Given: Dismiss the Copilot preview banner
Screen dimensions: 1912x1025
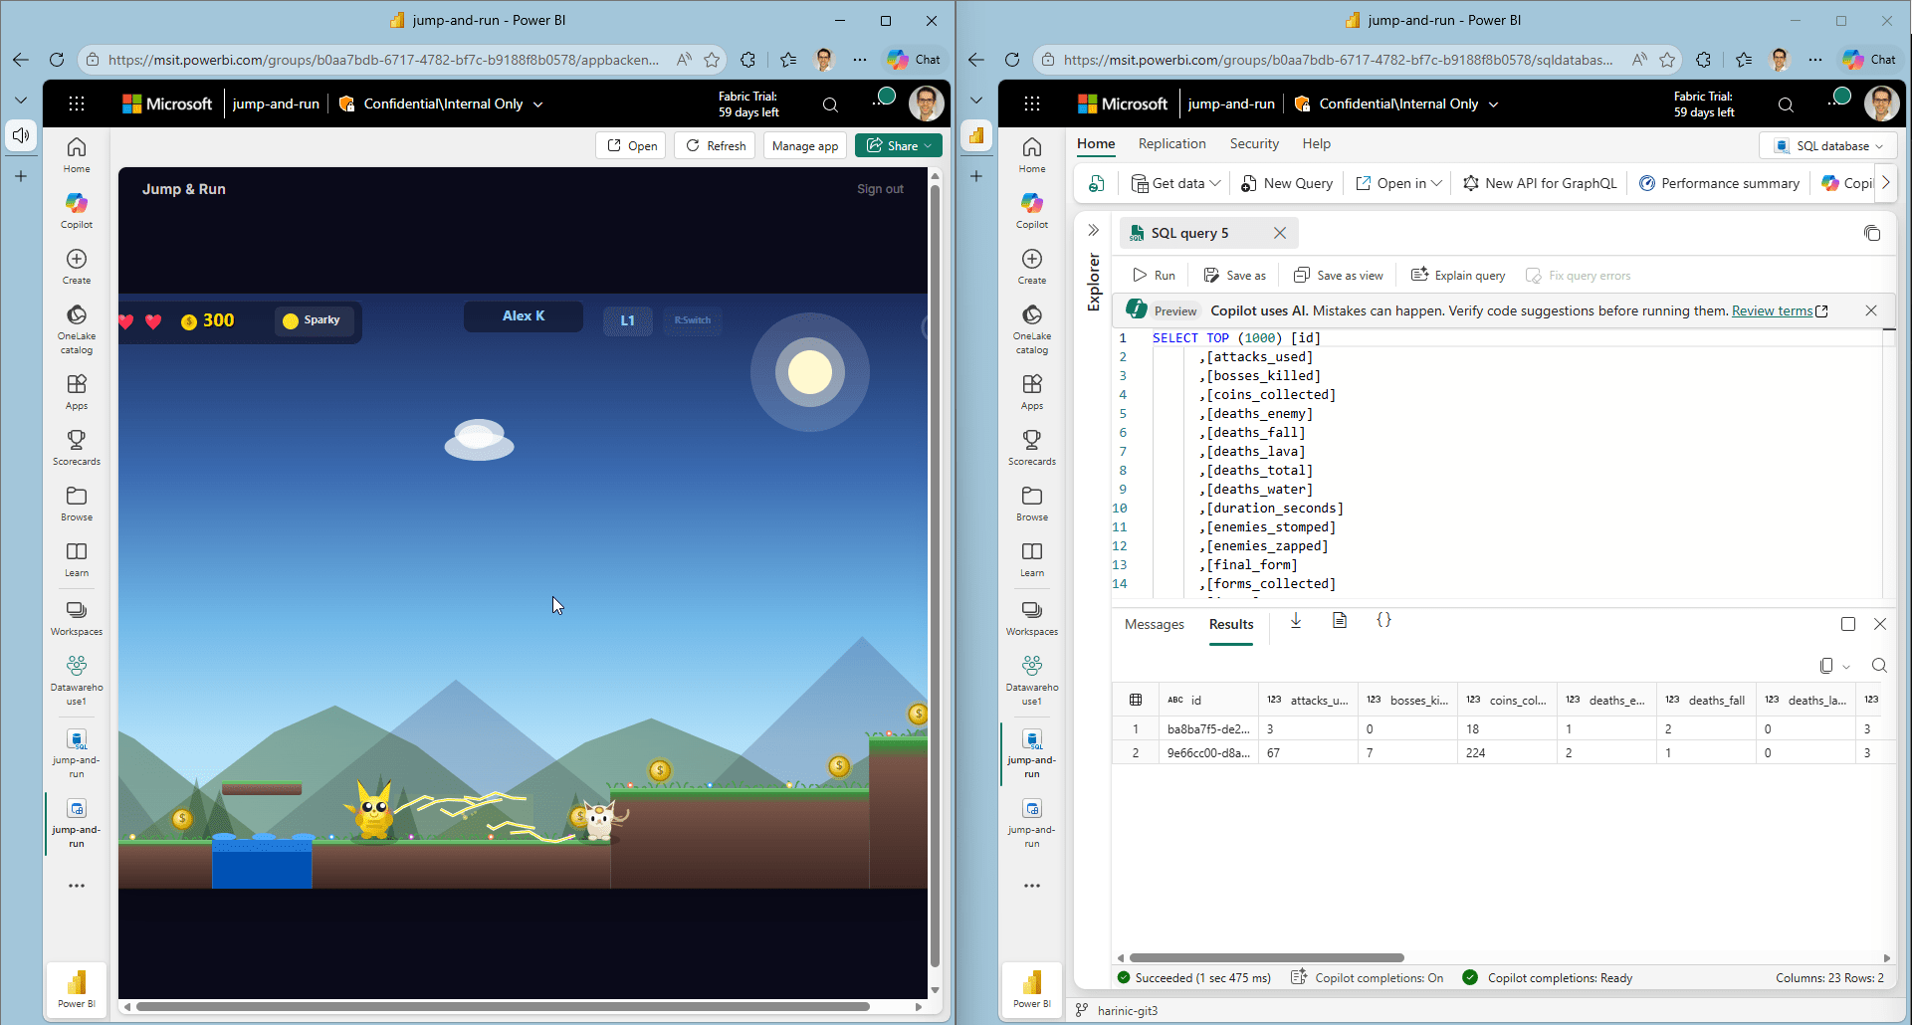Looking at the screenshot, I should [x=1871, y=310].
